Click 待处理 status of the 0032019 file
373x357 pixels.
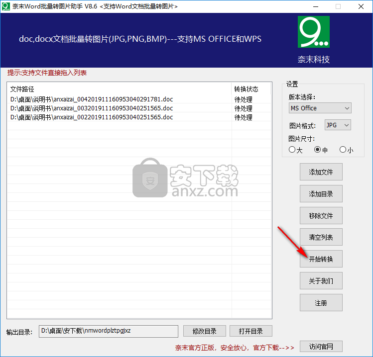coord(244,108)
